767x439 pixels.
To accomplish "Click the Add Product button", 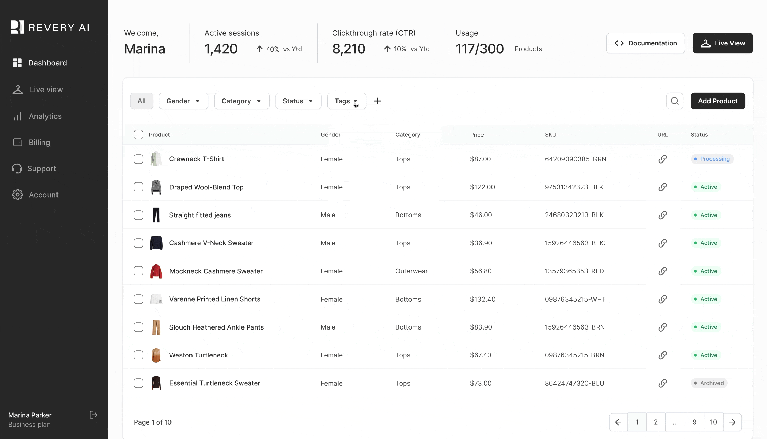I will coord(717,101).
